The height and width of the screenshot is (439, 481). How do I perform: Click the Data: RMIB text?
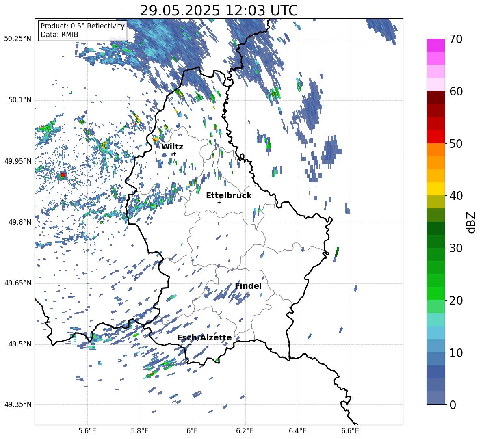pyautogui.click(x=59, y=35)
